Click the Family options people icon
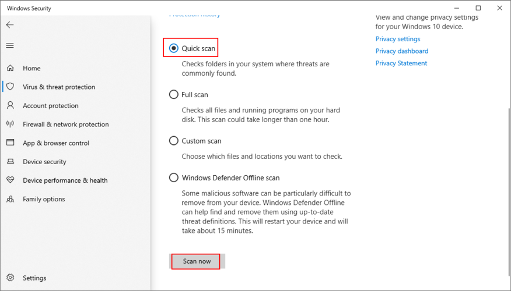This screenshot has width=511, height=291. coord(10,199)
